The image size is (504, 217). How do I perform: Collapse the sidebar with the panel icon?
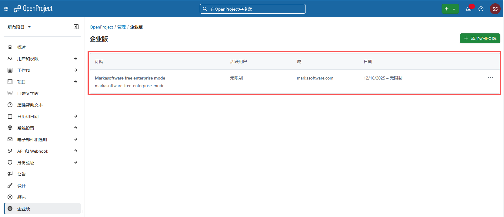point(76,27)
